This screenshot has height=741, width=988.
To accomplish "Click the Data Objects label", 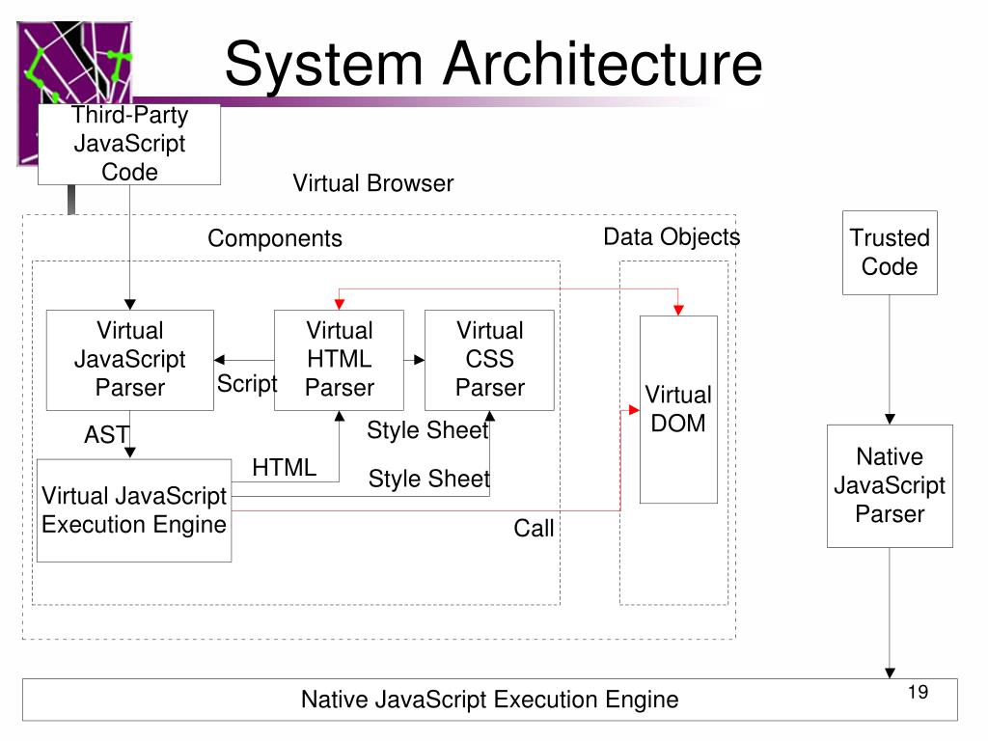I will tap(672, 237).
